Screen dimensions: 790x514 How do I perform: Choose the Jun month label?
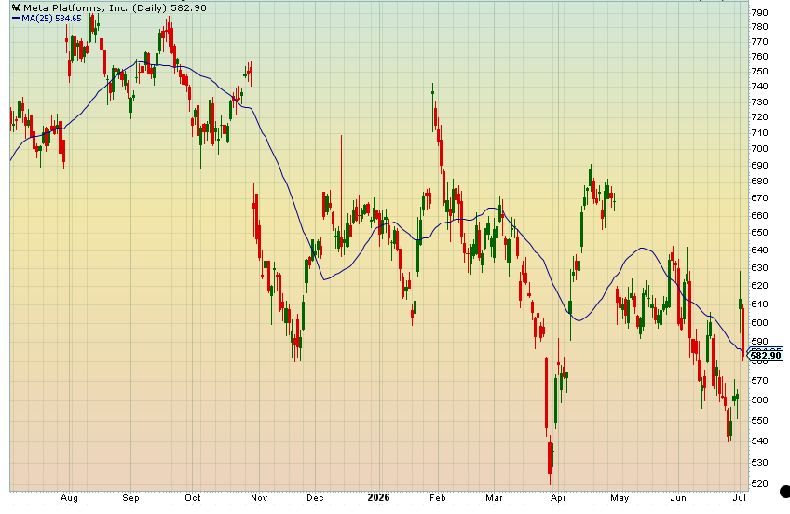[x=678, y=498]
